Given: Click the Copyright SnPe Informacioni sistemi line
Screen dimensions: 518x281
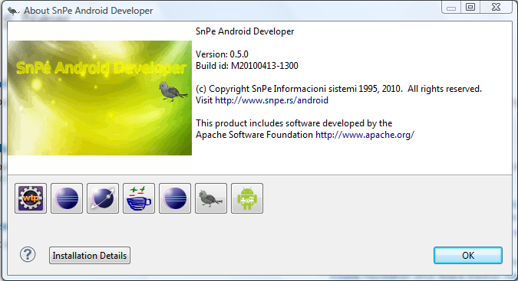Looking at the screenshot, I should click(x=338, y=89).
